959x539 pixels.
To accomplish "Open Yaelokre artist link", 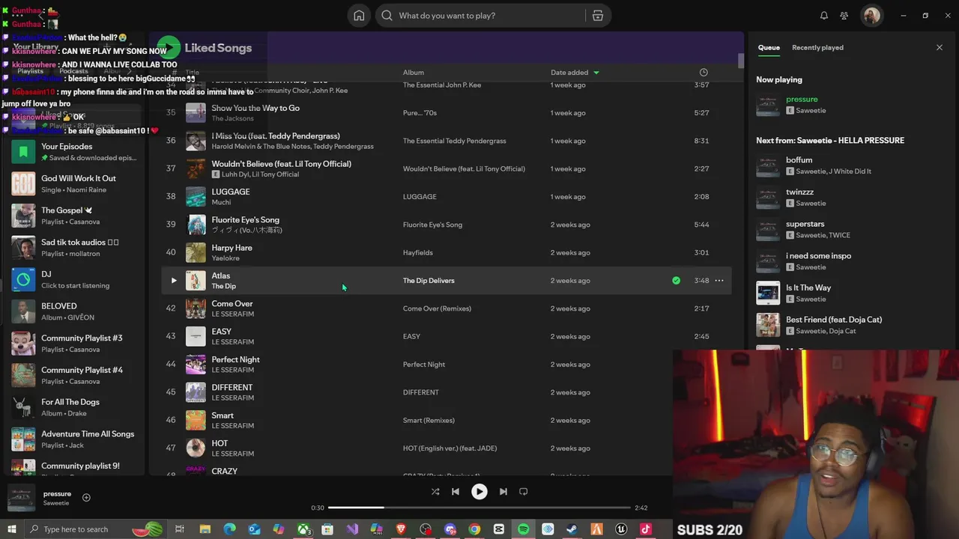I will coord(226,258).
